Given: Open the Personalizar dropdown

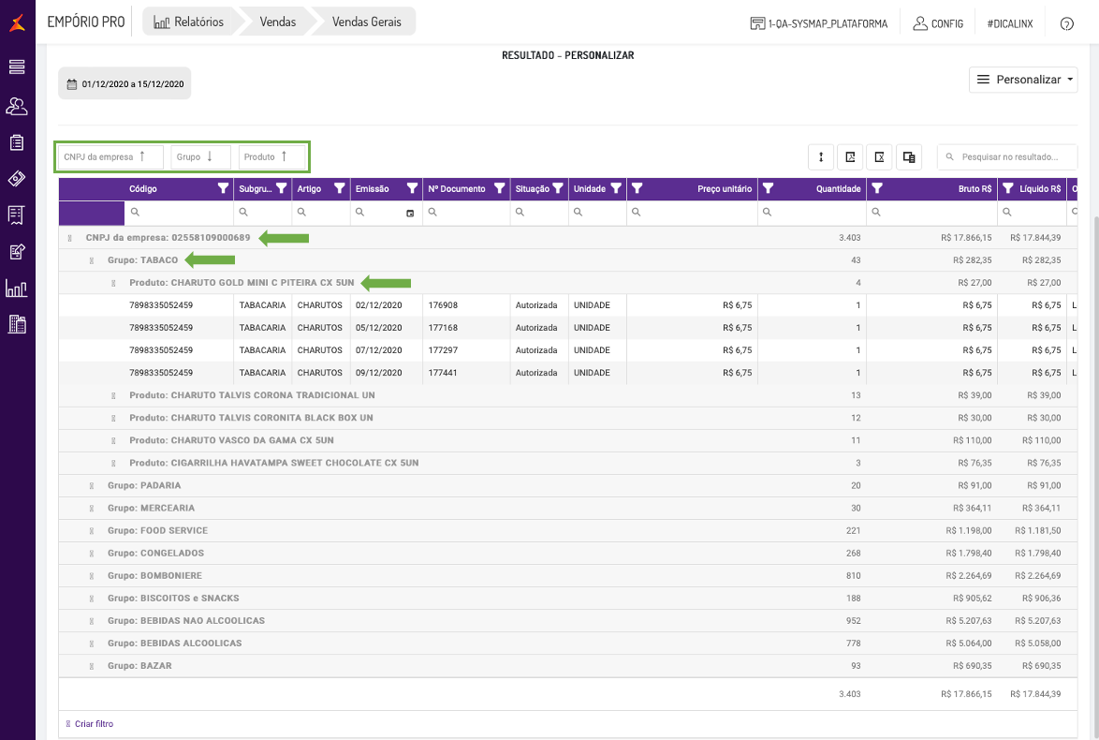Looking at the screenshot, I should pyautogui.click(x=1023, y=80).
